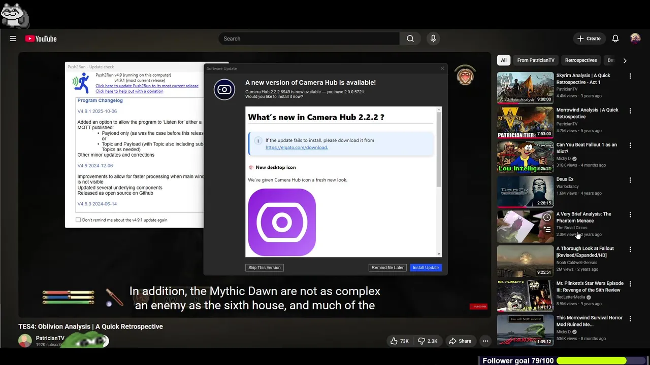650x365 pixels.
Task: Click the search magnifier button
Action: coord(410,39)
